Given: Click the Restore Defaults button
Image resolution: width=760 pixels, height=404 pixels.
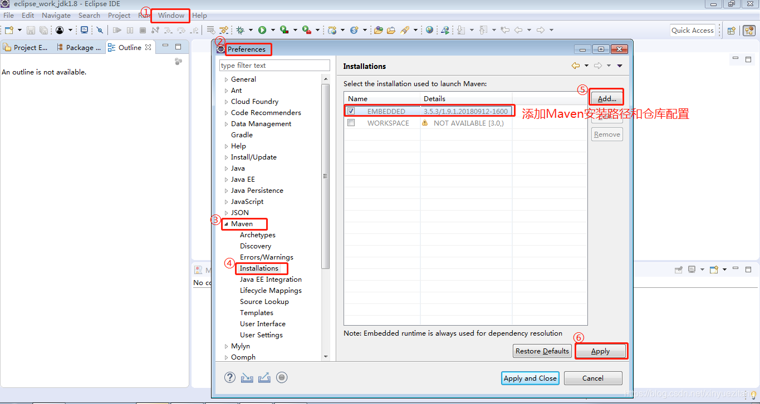Looking at the screenshot, I should coord(542,351).
